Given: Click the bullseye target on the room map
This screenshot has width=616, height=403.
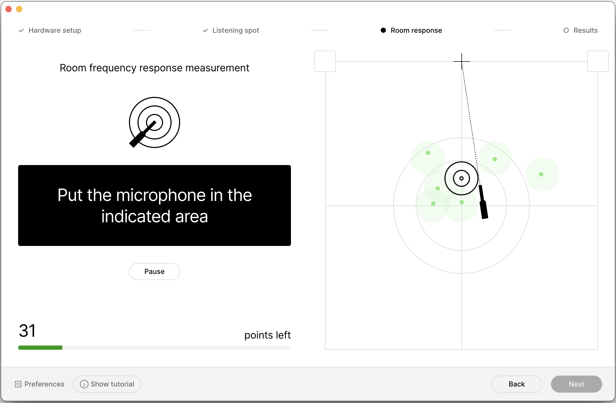Looking at the screenshot, I should pos(461,178).
